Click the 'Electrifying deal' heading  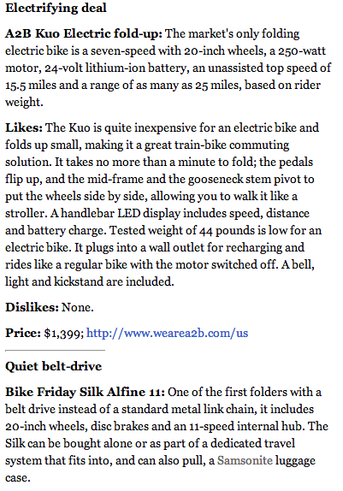coord(56,8)
